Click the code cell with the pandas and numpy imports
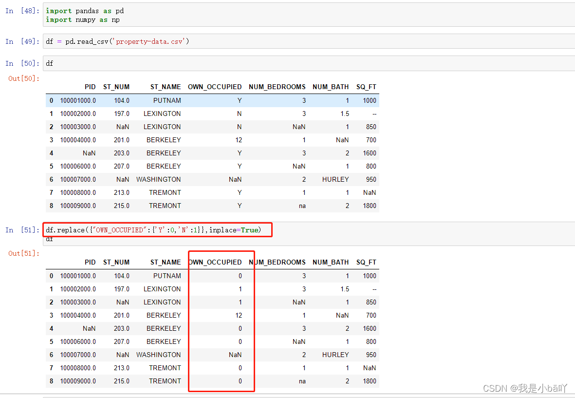 [x=309, y=15]
